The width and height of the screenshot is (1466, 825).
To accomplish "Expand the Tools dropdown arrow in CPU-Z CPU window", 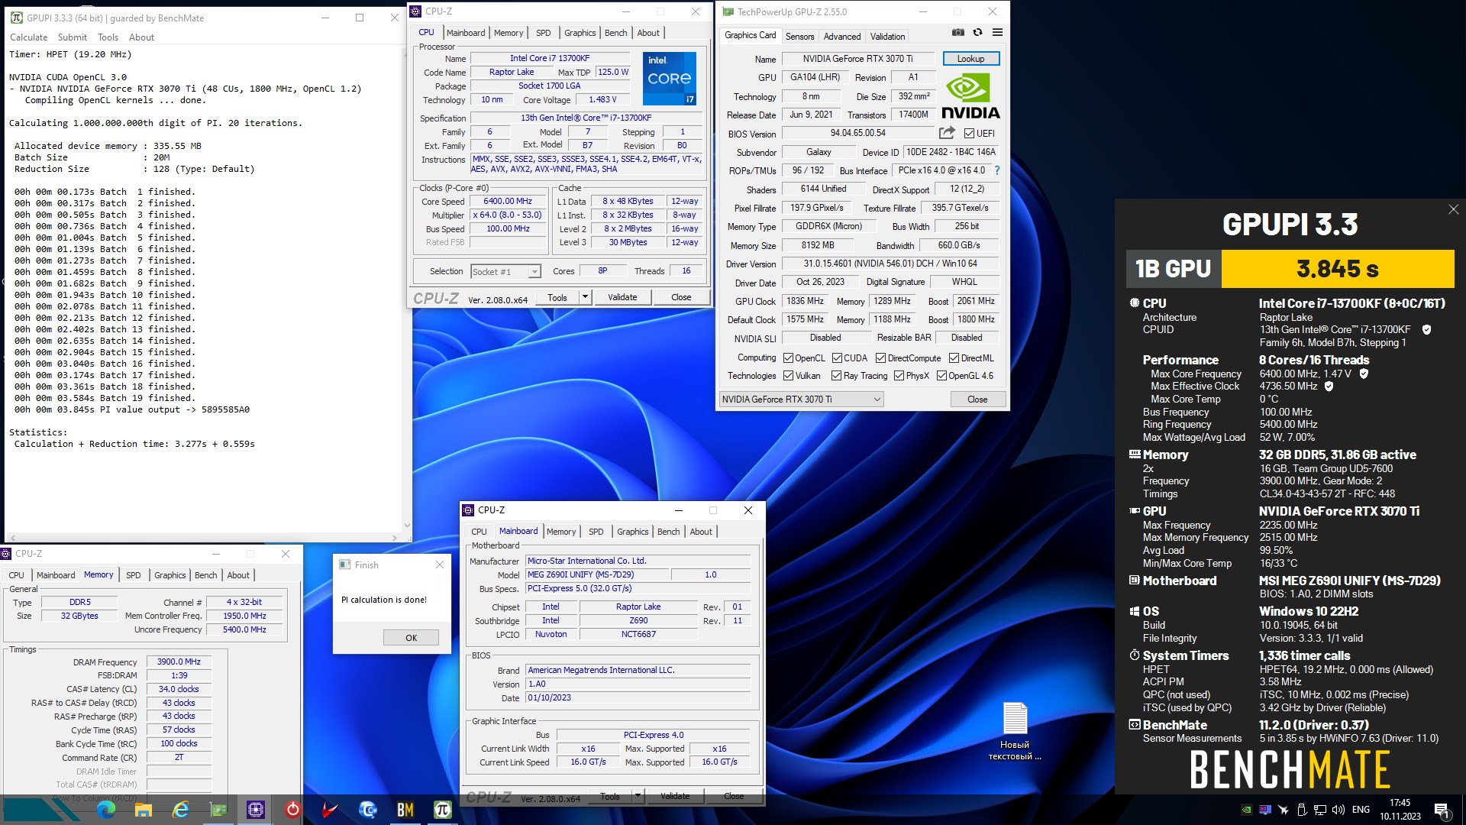I will pyautogui.click(x=585, y=297).
